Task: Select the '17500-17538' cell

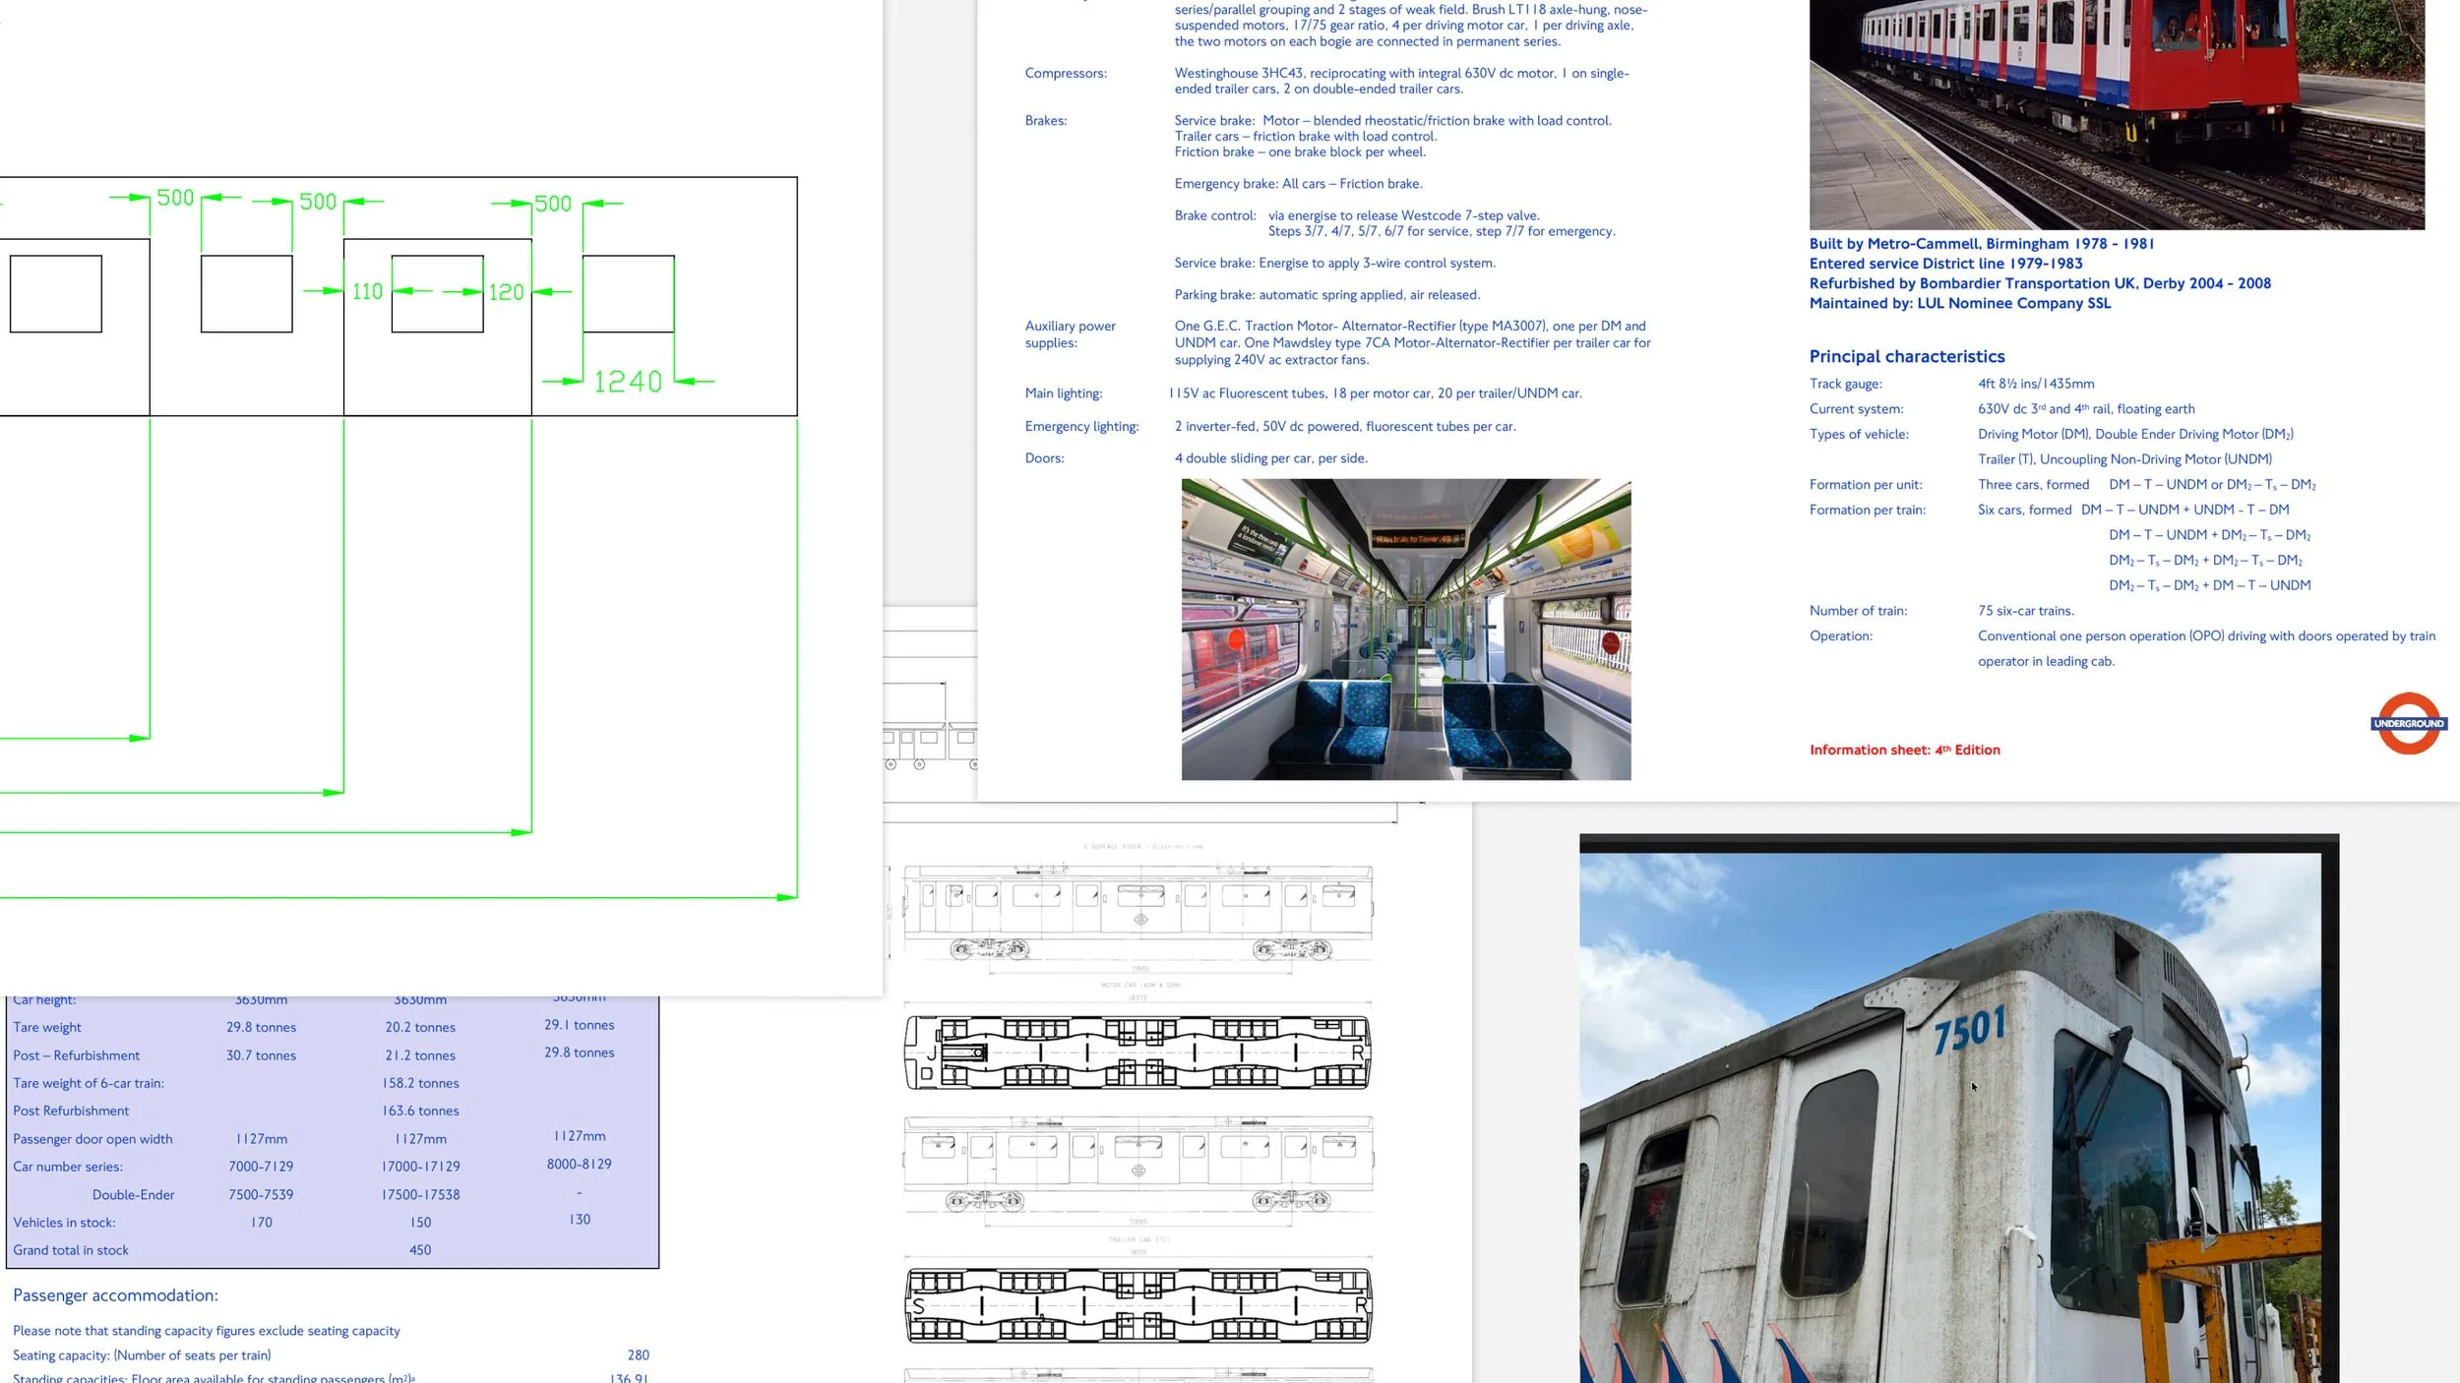Action: (x=420, y=1195)
